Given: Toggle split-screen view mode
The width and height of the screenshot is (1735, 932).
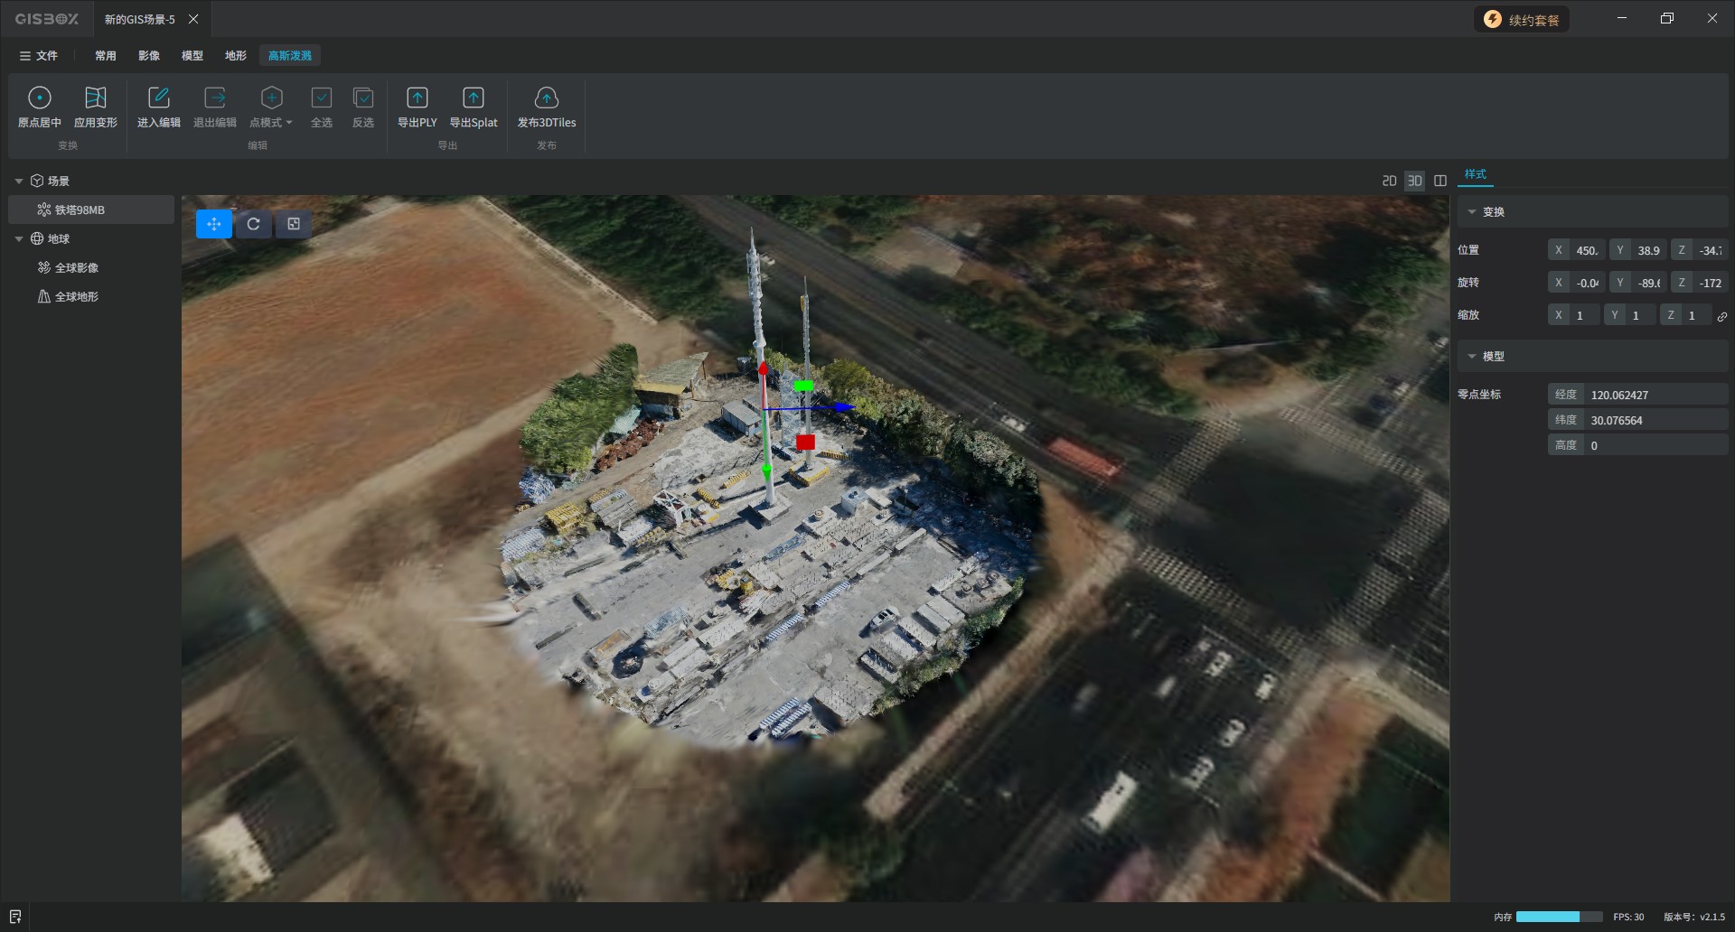Looking at the screenshot, I should (1440, 181).
